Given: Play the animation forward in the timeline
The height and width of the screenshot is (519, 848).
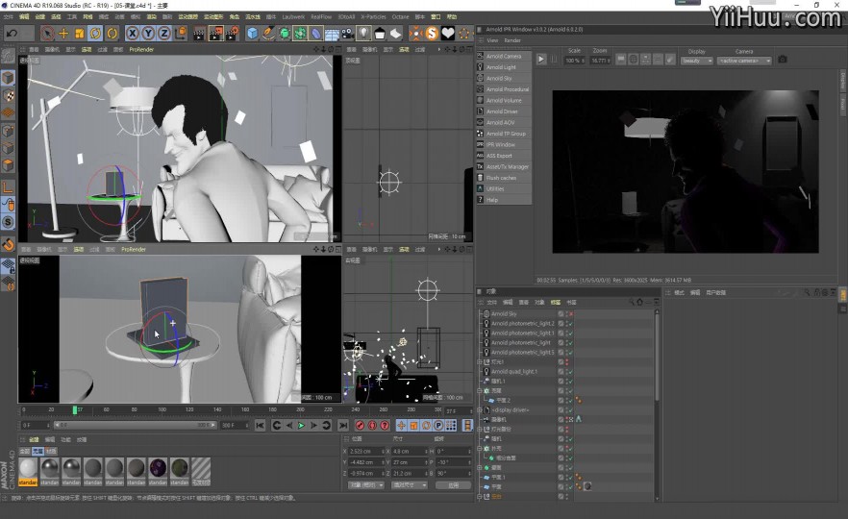Looking at the screenshot, I should click(x=301, y=426).
